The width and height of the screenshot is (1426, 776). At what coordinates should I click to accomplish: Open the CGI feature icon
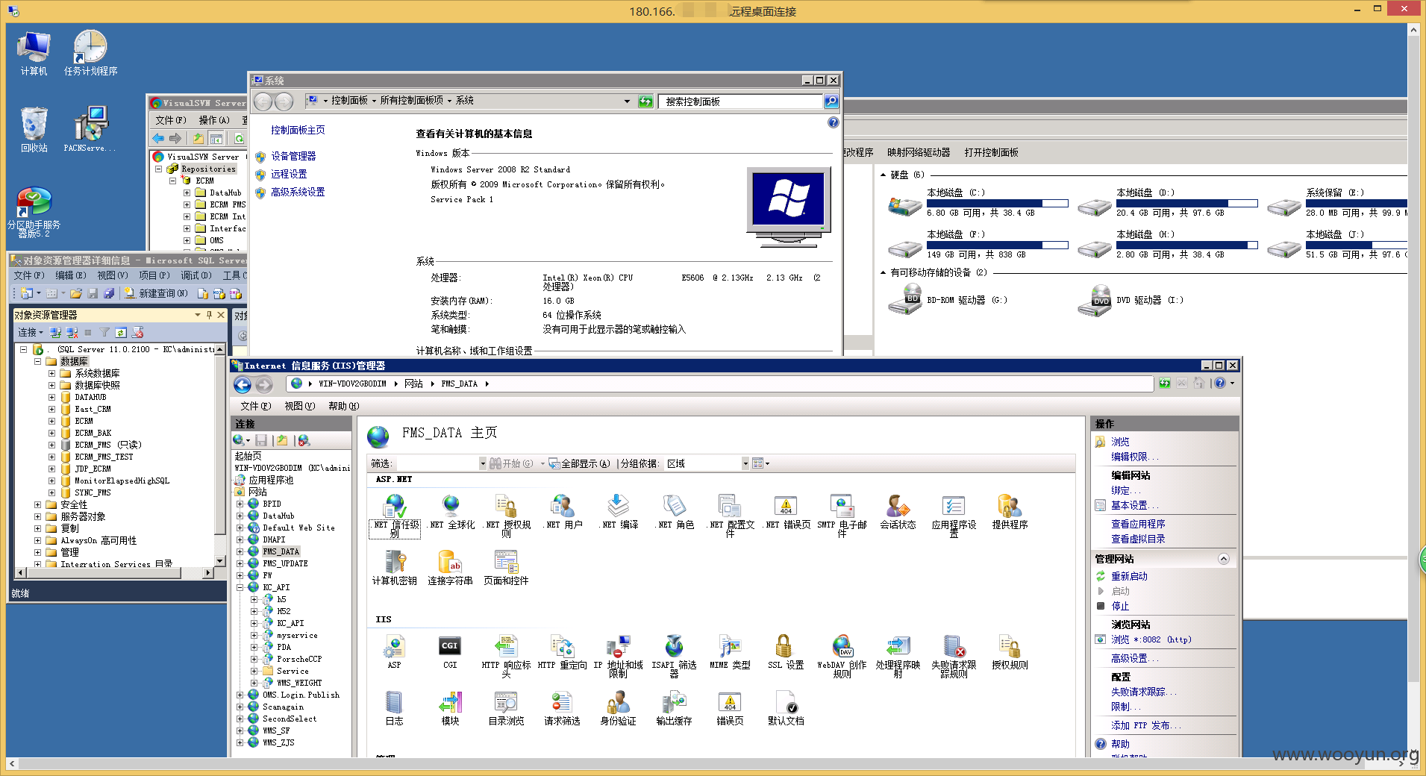pos(450,652)
